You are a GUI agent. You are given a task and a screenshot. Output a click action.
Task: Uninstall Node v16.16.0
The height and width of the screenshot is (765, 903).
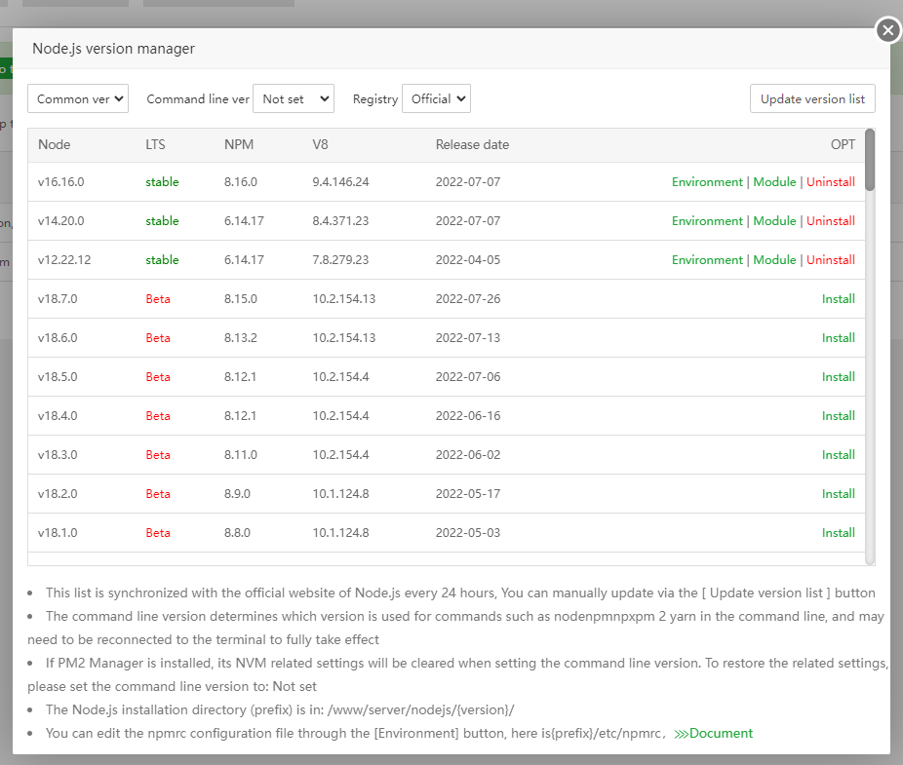(831, 182)
